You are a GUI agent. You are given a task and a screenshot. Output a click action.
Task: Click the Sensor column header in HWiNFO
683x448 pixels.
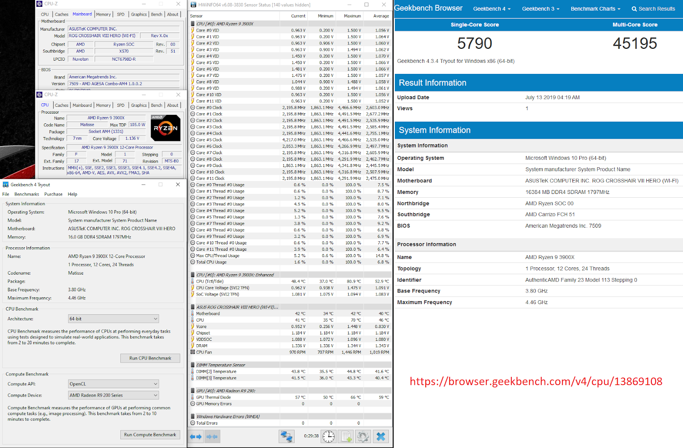(234, 16)
